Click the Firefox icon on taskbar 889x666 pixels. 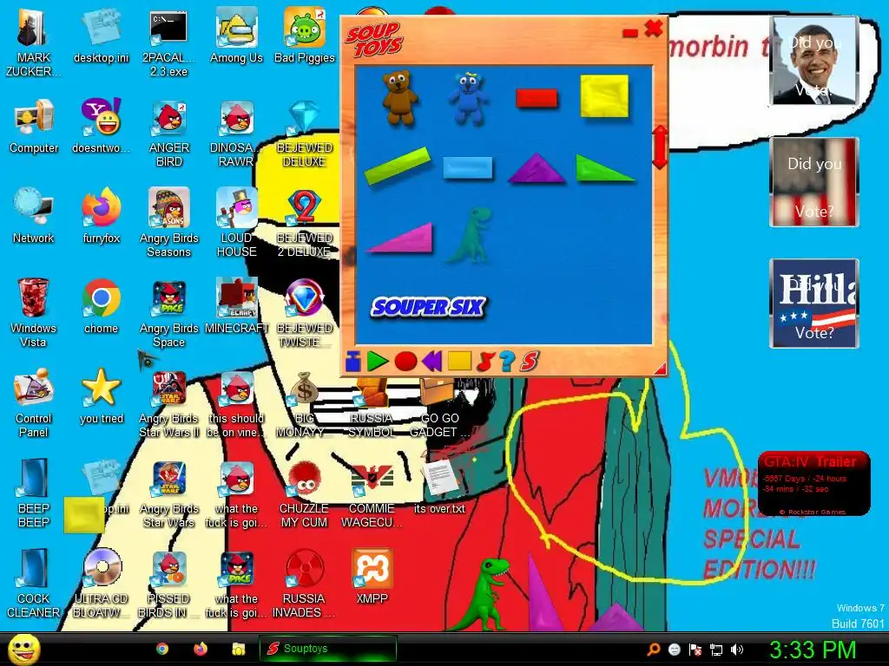tap(201, 649)
